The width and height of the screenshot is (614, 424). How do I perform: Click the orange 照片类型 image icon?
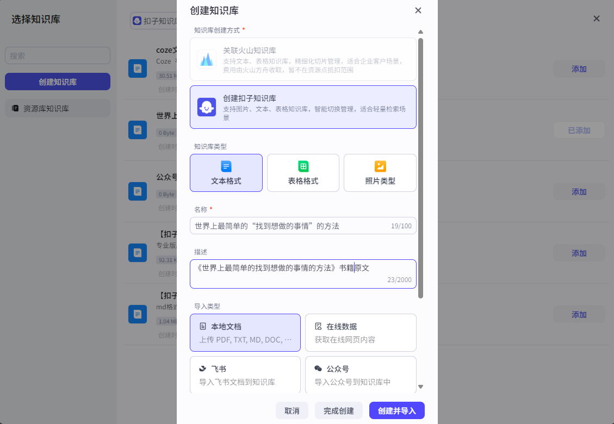point(380,166)
